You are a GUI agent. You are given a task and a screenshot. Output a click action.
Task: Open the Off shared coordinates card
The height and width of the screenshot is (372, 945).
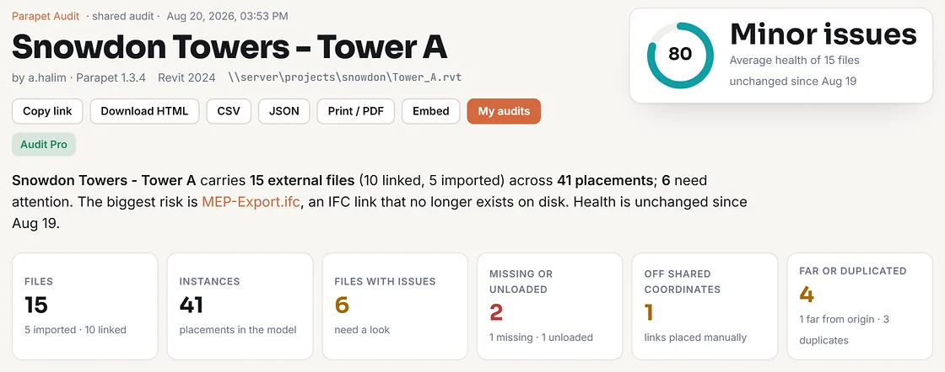705,306
